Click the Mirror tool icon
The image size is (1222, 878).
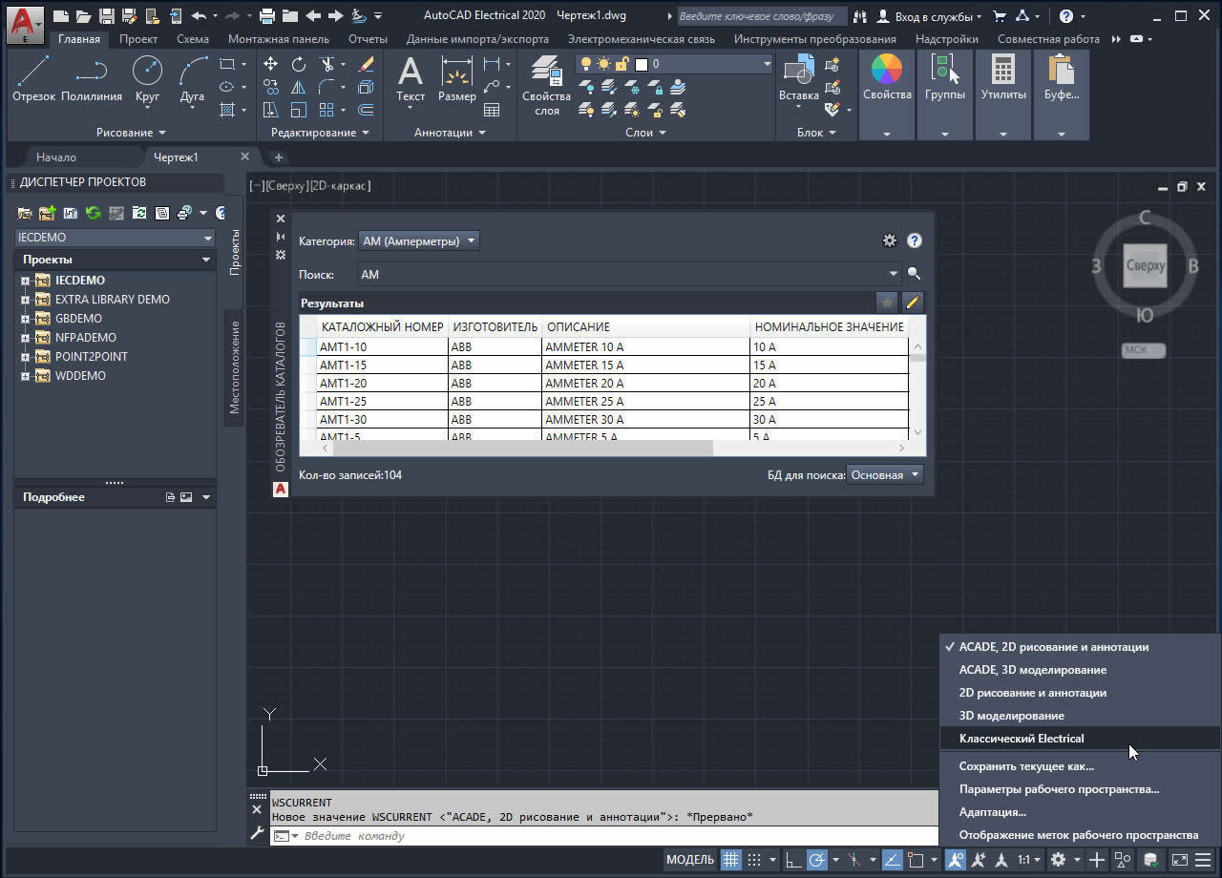tap(299, 87)
